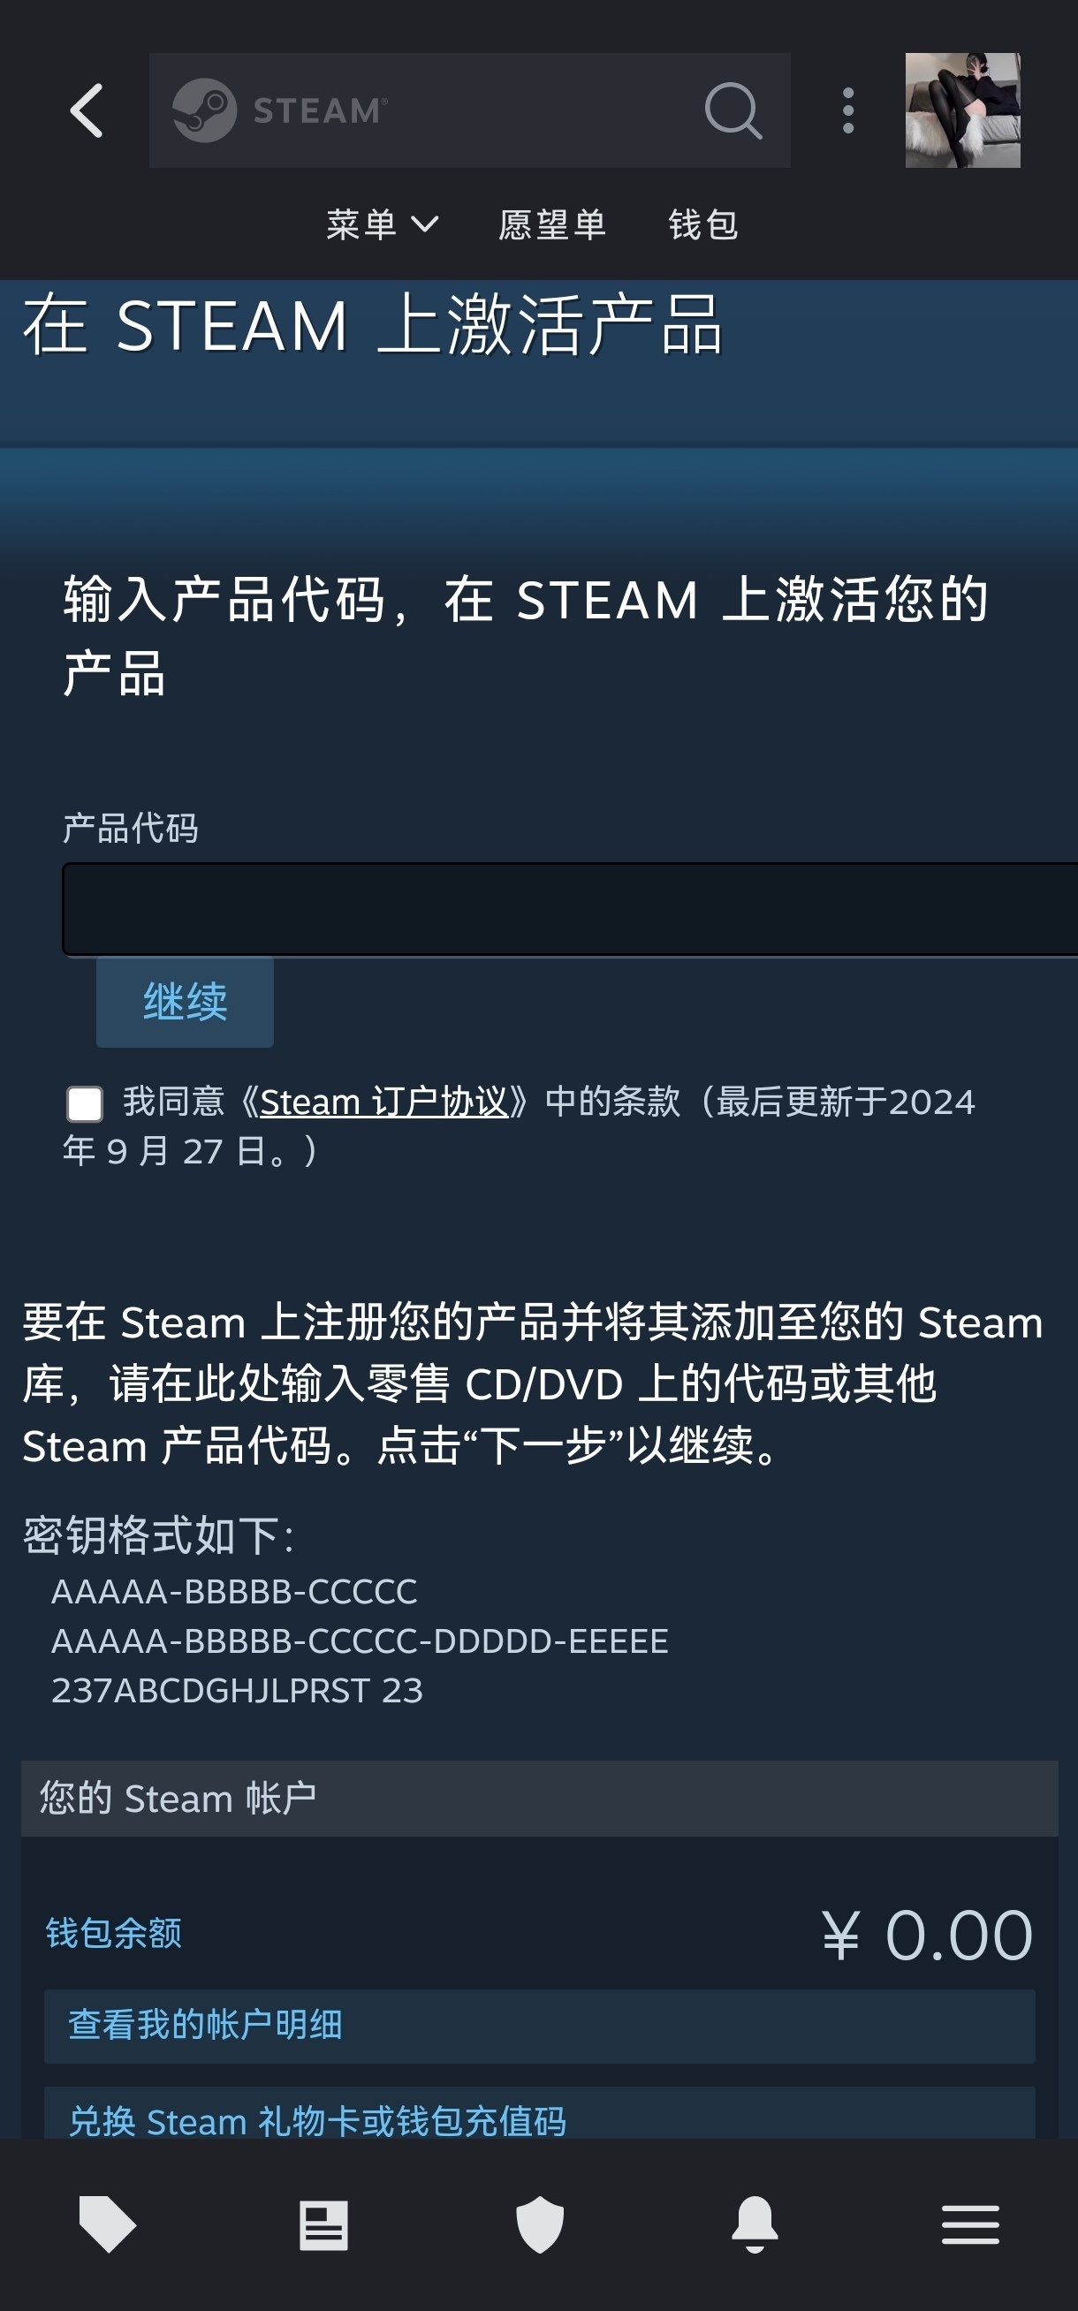Open 查看我的帐户明细

(540, 2026)
